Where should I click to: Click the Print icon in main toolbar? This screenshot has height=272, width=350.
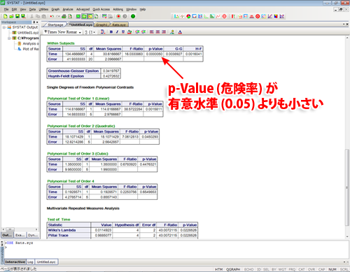click(64, 16)
